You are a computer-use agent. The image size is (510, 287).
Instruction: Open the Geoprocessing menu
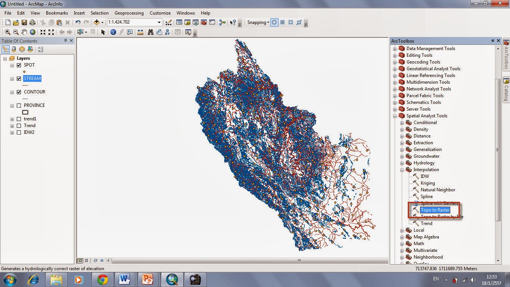pyautogui.click(x=129, y=13)
